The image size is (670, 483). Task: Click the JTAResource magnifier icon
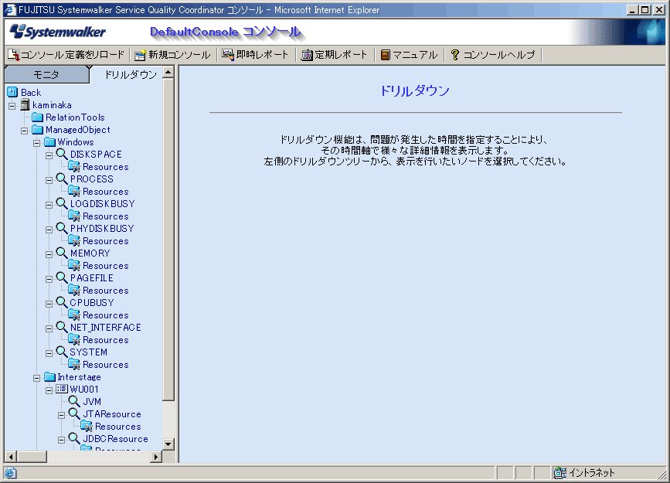click(x=74, y=413)
